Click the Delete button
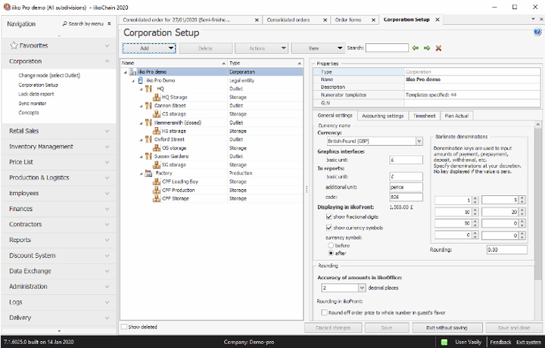The height and width of the screenshot is (348, 545). (205, 48)
